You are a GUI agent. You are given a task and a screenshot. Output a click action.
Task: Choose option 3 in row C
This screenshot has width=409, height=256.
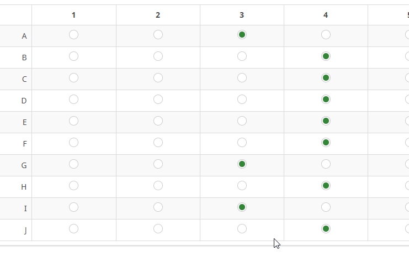click(242, 78)
